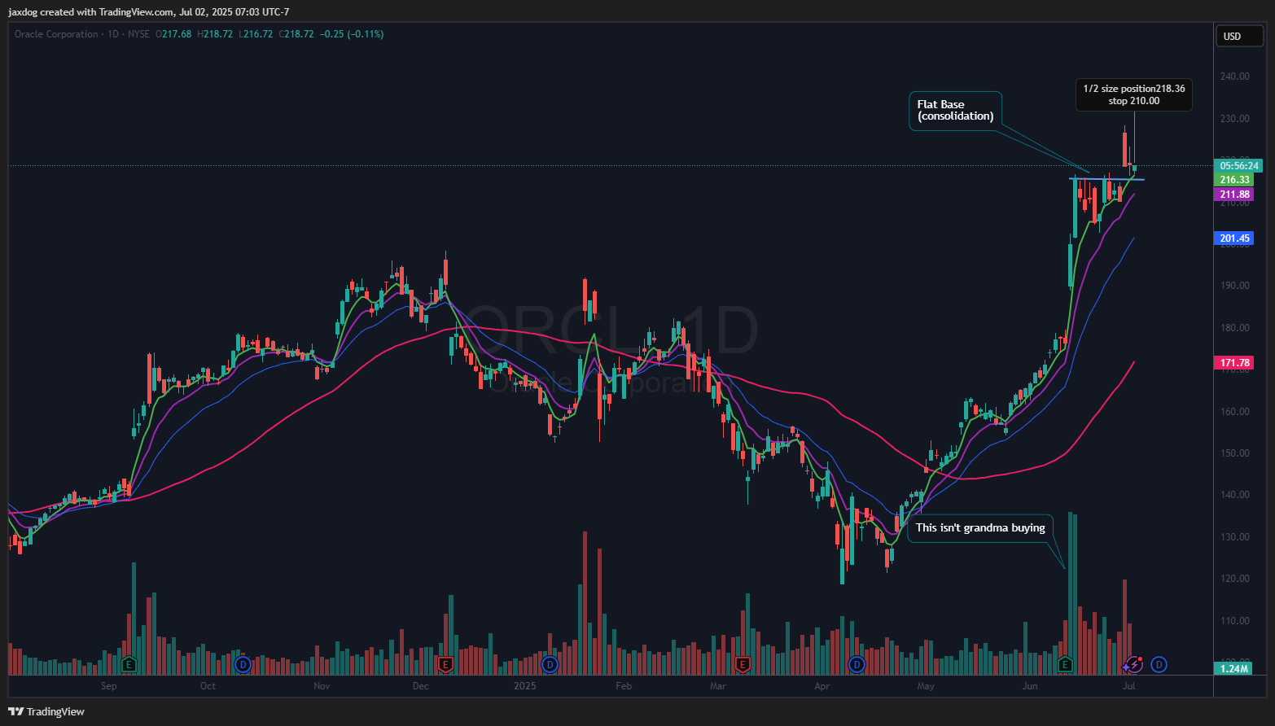Screen dimensions: 1275x726
Task: Click the 150.00 price axis label
Action: 1235,453
